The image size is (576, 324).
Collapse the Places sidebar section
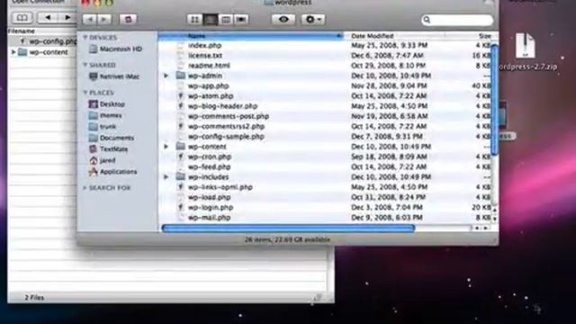(85, 93)
